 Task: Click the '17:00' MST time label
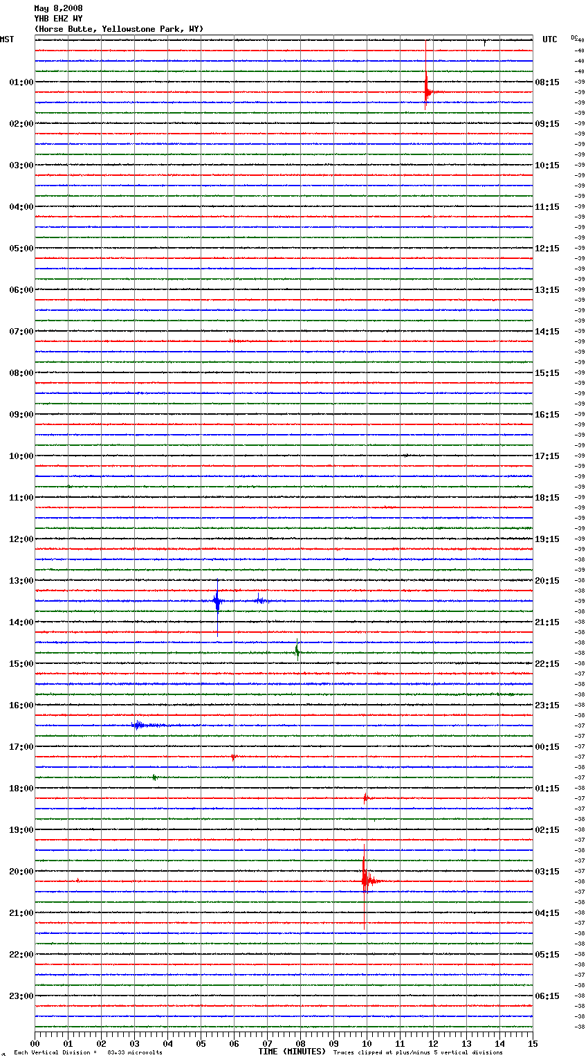21,746
